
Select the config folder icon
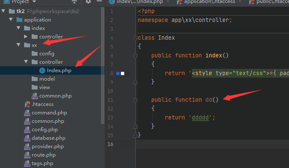click(x=35, y=54)
